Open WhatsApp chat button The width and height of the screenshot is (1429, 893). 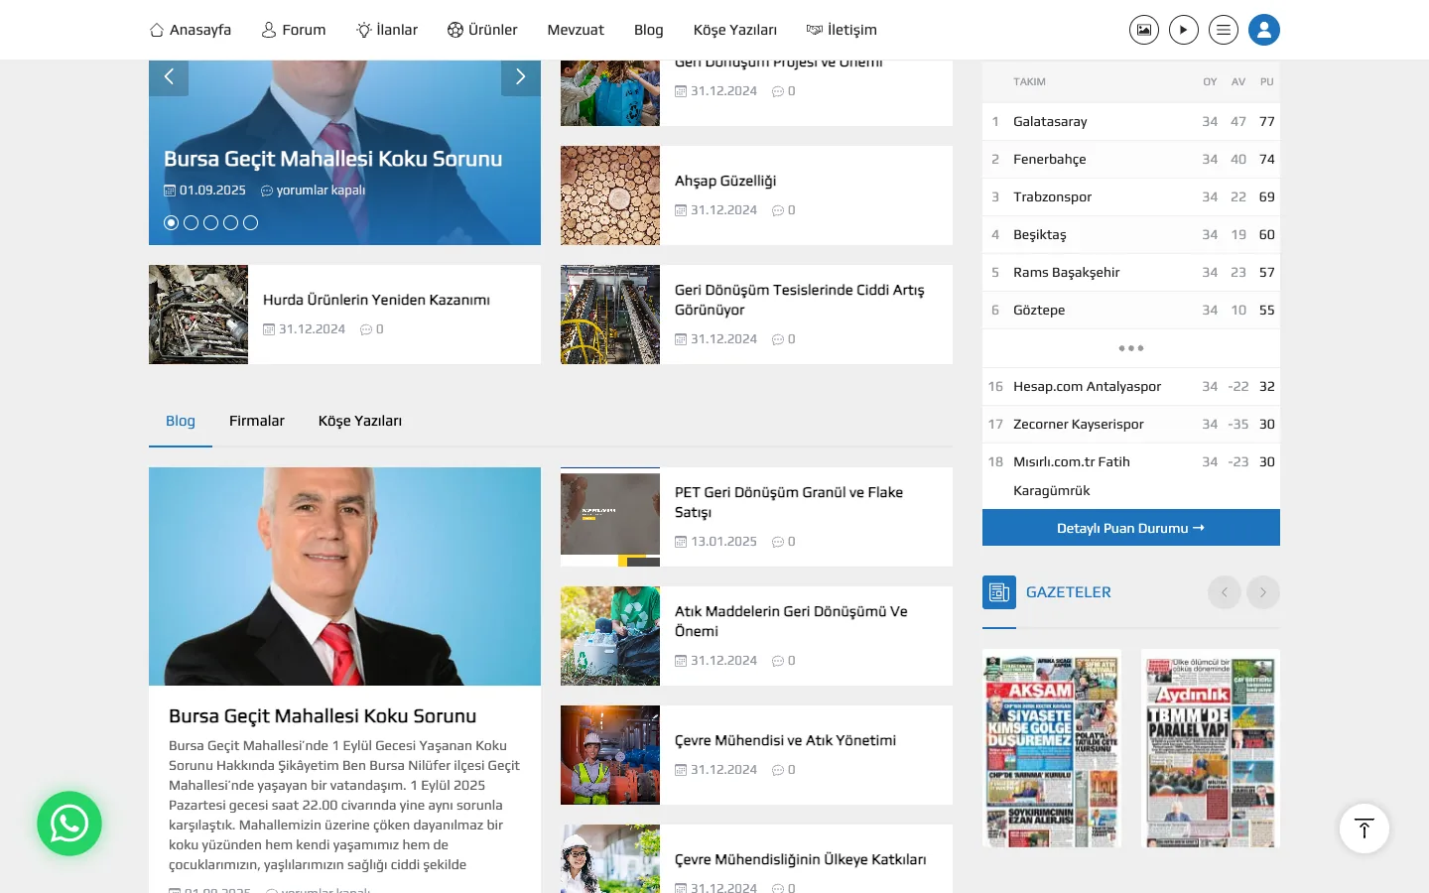[x=69, y=824]
